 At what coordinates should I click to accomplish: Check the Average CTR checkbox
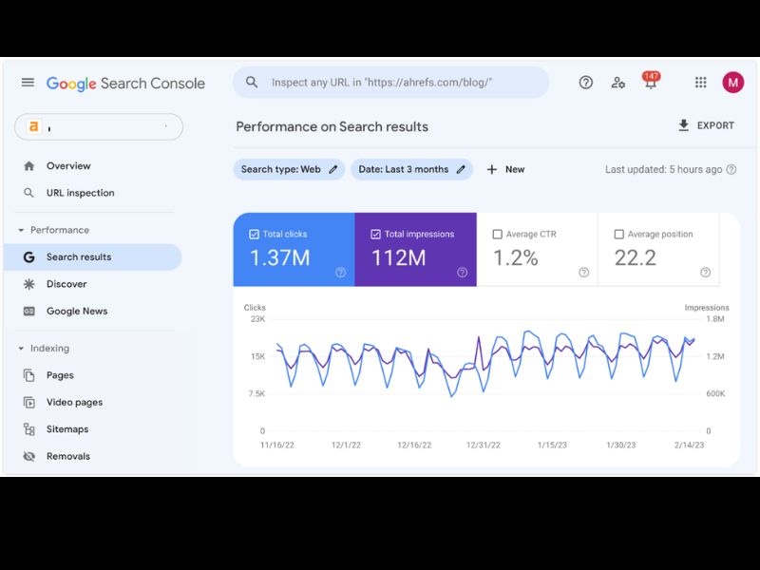pyautogui.click(x=497, y=234)
